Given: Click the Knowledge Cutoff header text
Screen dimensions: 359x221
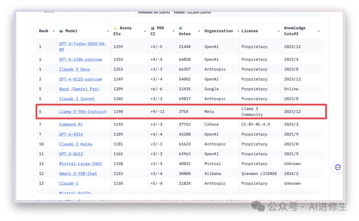Looking at the screenshot, I should pyautogui.click(x=295, y=31).
